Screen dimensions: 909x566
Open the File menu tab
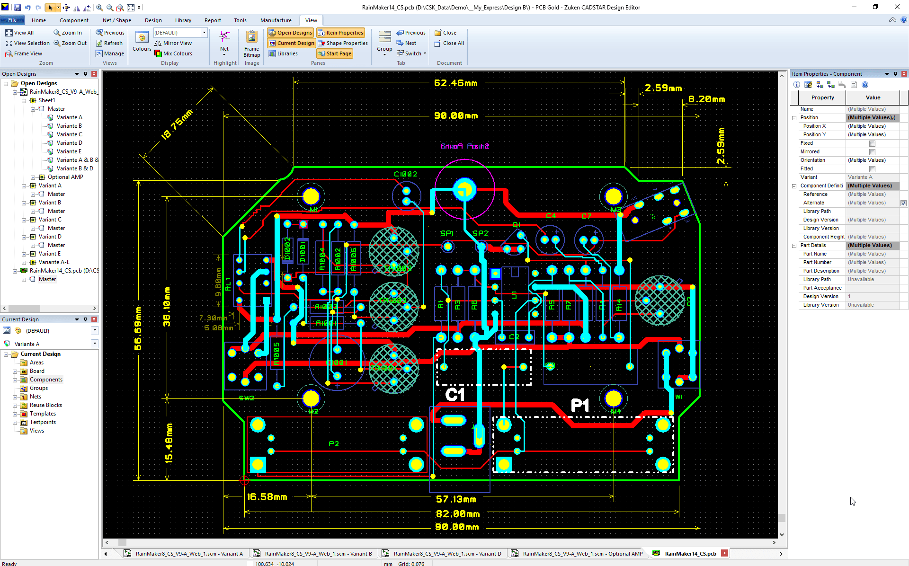coord(12,20)
